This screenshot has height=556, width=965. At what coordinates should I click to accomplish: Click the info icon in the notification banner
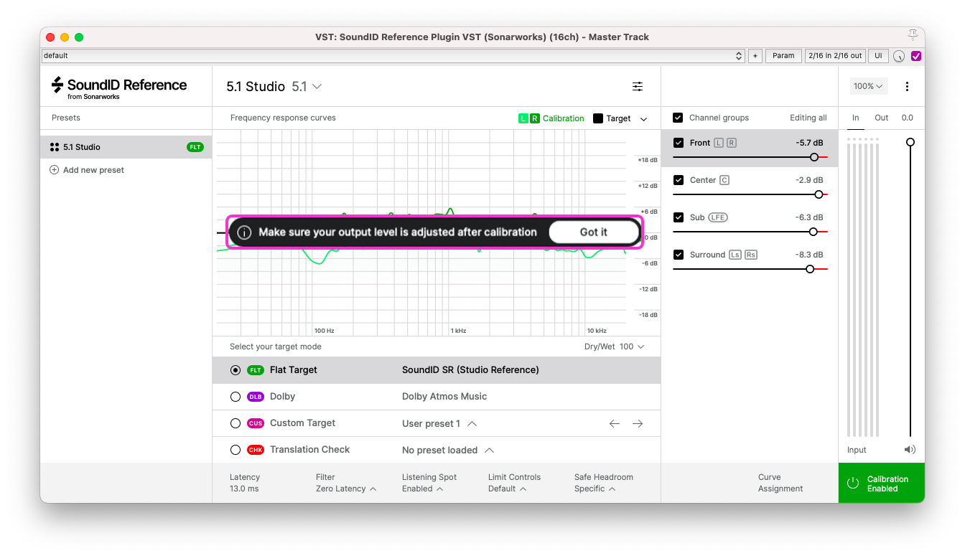click(x=244, y=232)
